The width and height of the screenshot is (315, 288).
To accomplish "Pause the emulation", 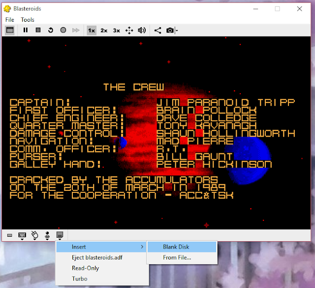I will click(x=26, y=30).
